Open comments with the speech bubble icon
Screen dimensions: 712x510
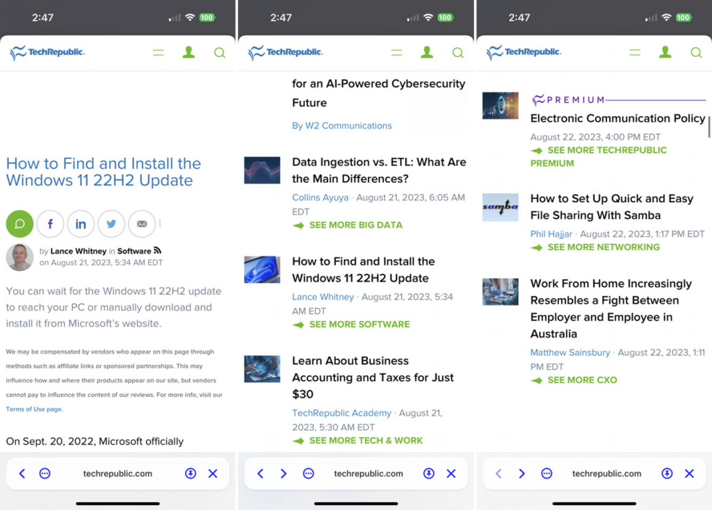click(x=19, y=223)
